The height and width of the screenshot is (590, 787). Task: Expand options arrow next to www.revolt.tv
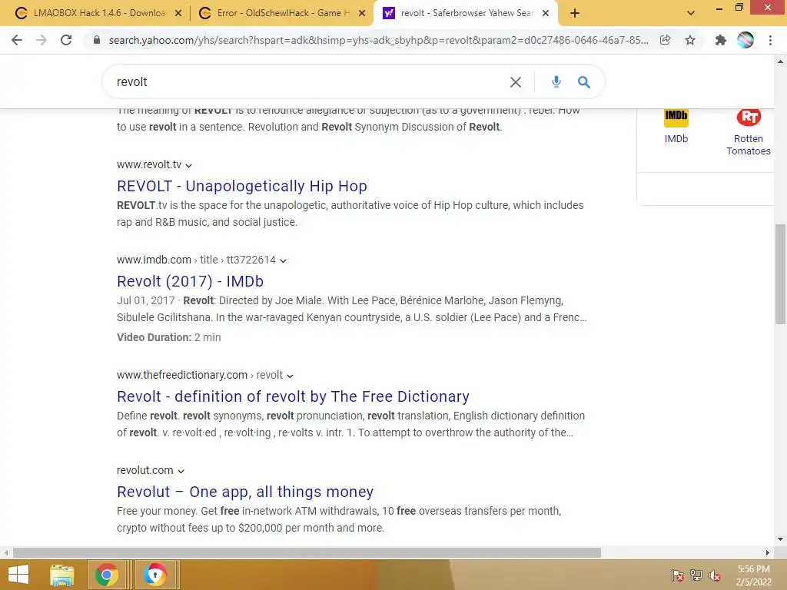coord(189,165)
